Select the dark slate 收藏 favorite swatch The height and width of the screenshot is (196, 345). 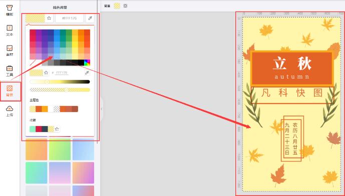click(45, 129)
